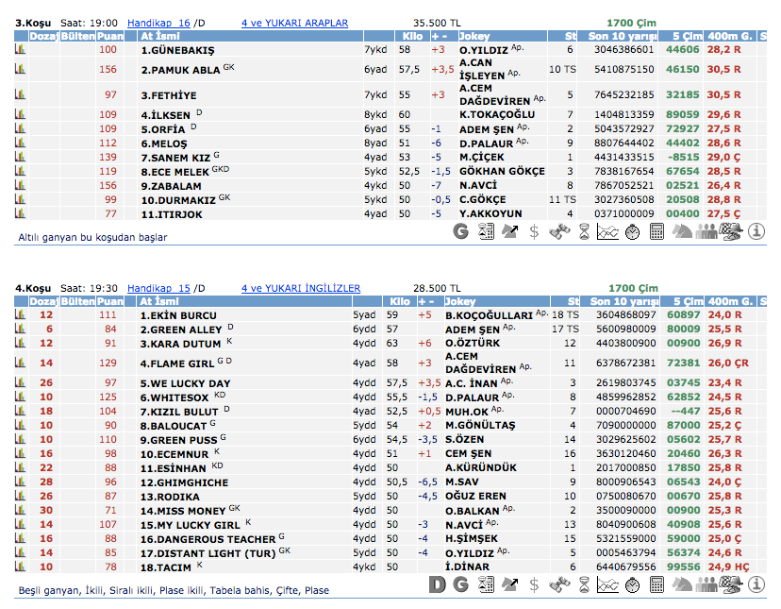Open the checkered flag icon under race 3

click(x=730, y=231)
